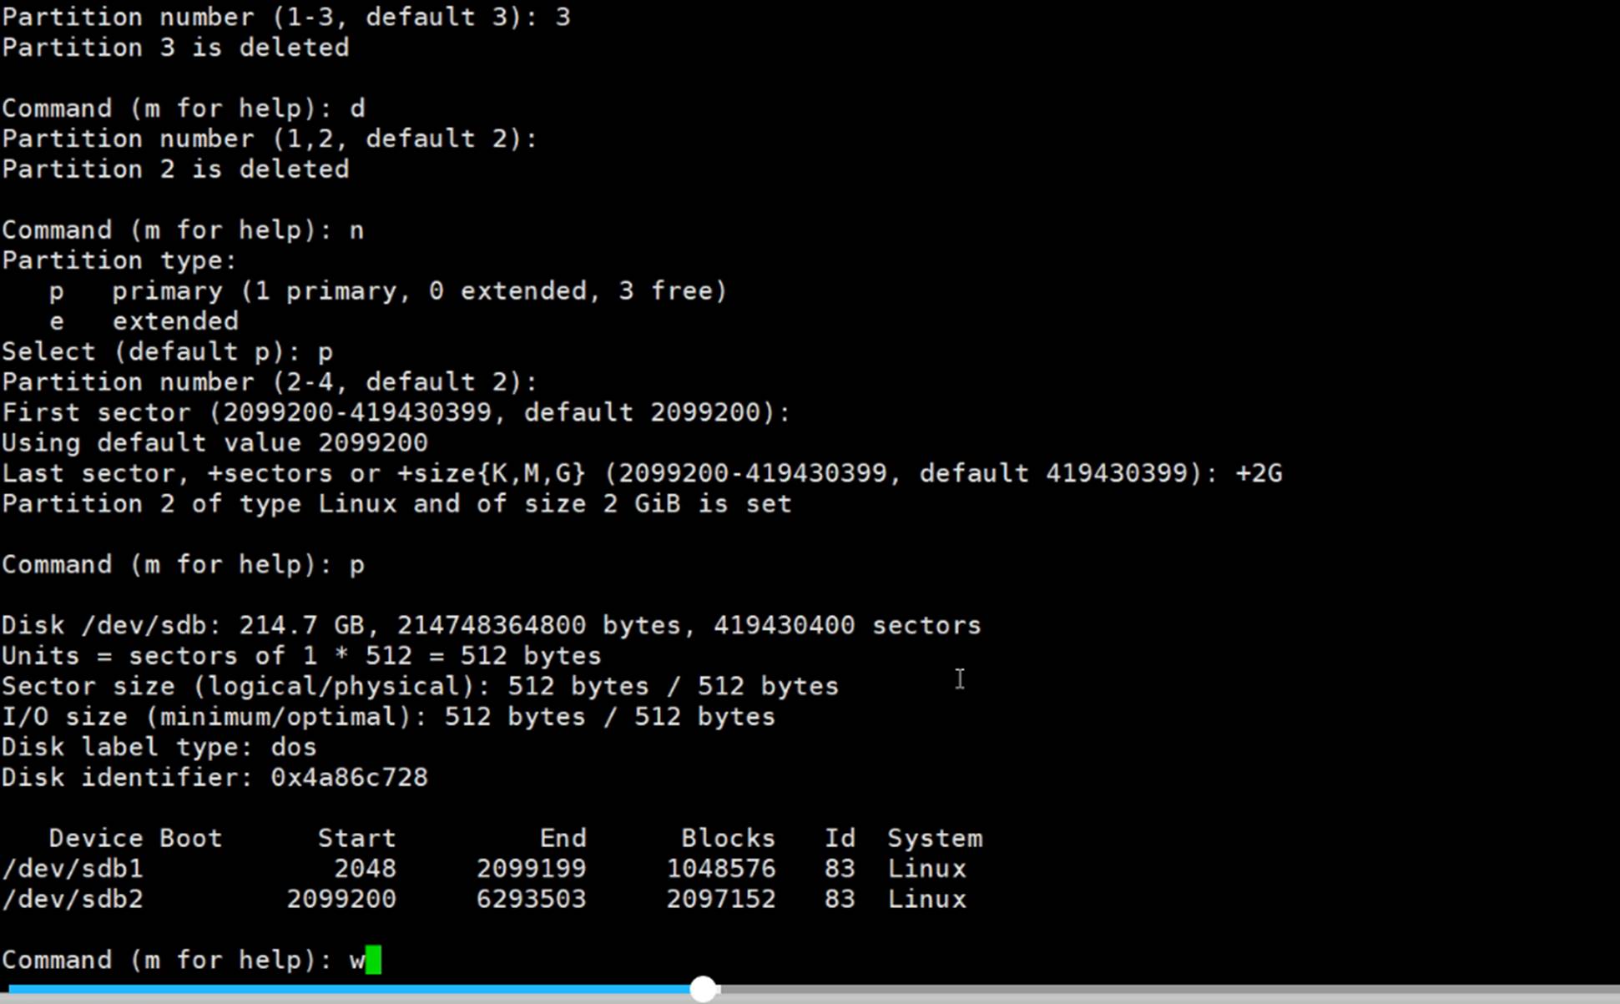Click the /dev/sdb1 device entry

(x=73, y=869)
